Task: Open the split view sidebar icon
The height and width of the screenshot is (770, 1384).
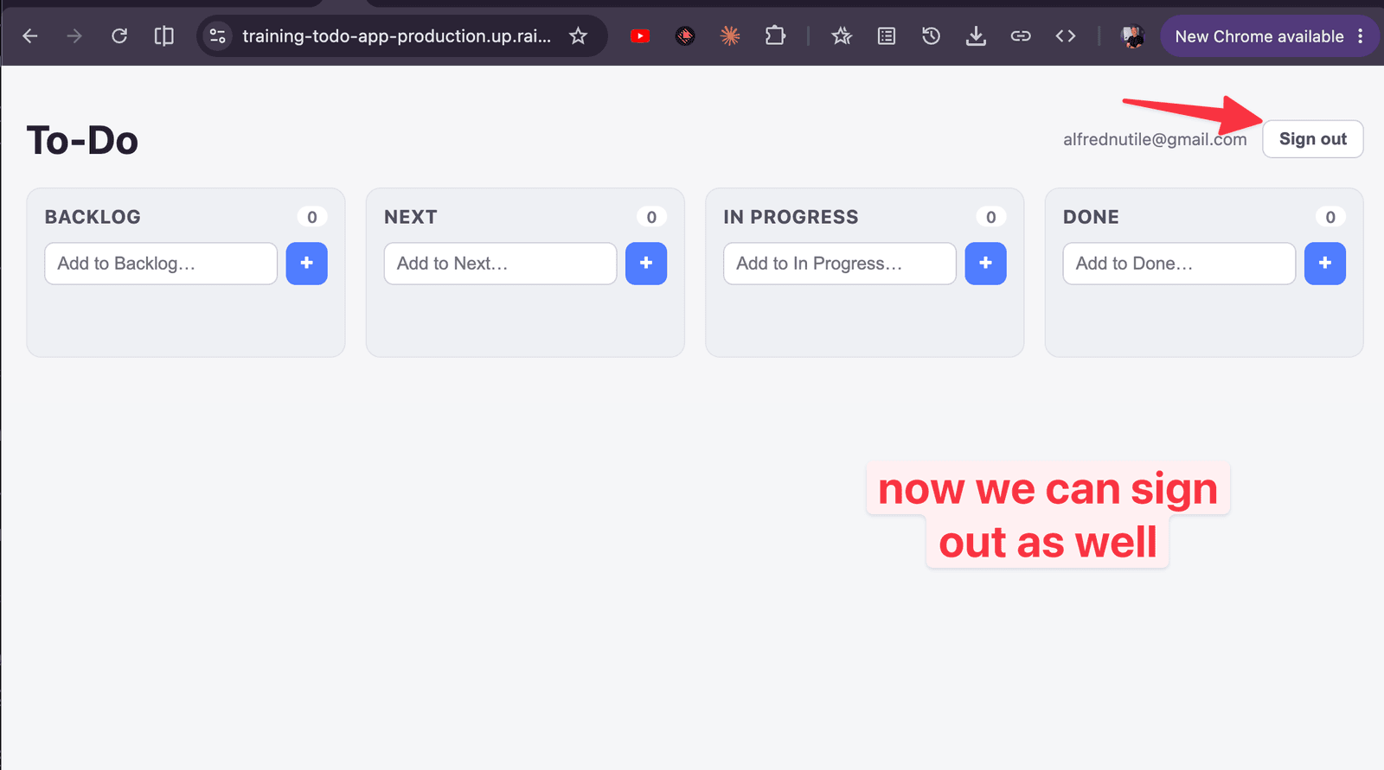Action: (163, 36)
